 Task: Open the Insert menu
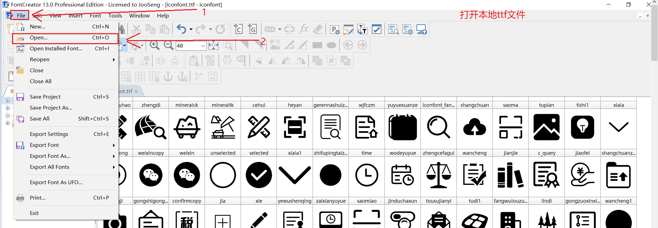point(75,16)
